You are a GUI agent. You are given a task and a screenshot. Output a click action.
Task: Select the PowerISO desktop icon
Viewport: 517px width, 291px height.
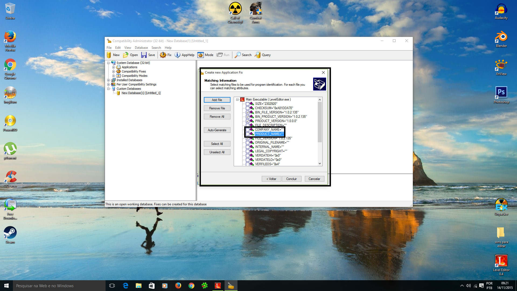10,123
